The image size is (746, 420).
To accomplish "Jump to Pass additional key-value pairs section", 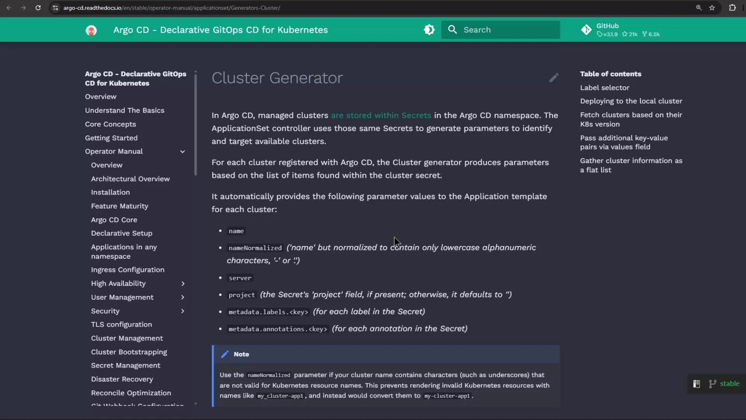I will click(624, 142).
